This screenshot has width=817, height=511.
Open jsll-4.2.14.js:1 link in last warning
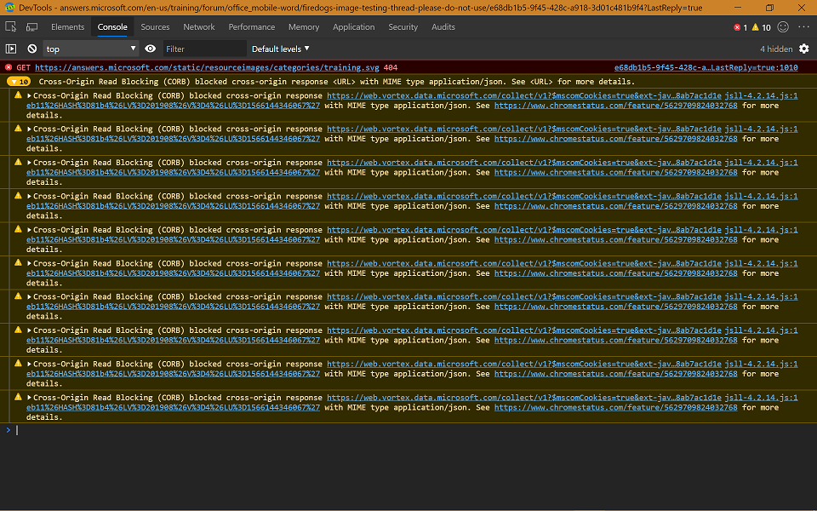761,398
